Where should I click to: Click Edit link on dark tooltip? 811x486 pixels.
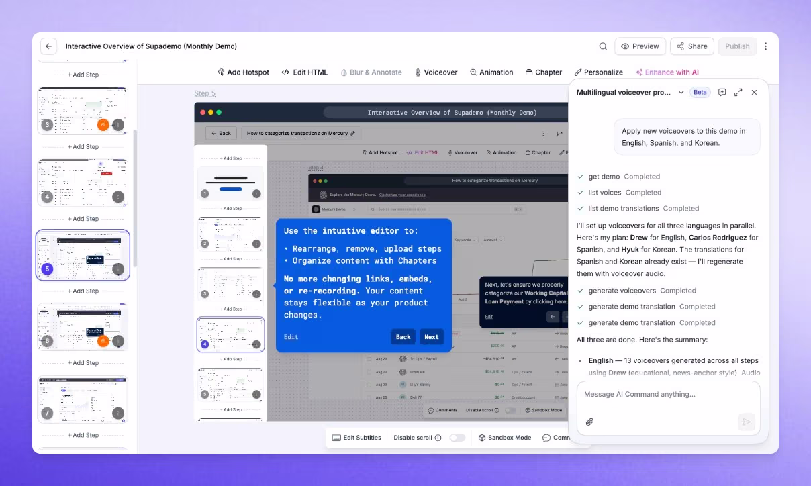tap(489, 317)
